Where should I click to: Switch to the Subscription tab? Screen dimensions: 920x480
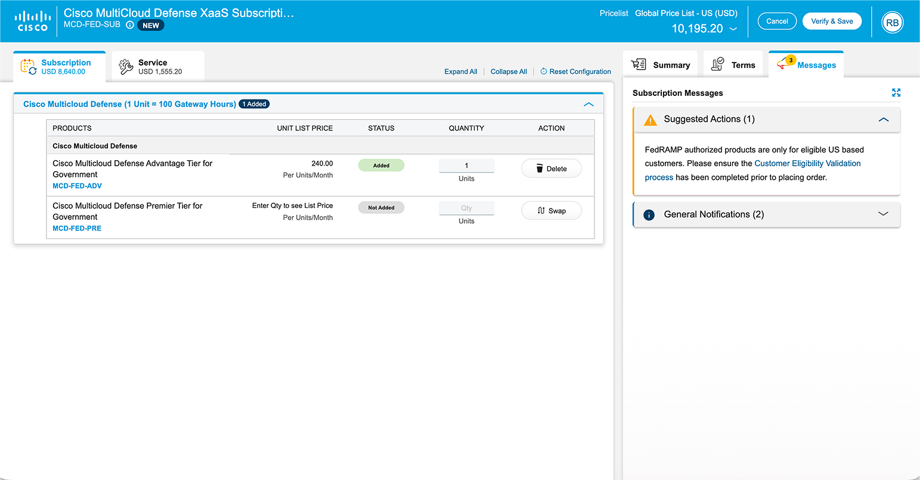(x=60, y=67)
